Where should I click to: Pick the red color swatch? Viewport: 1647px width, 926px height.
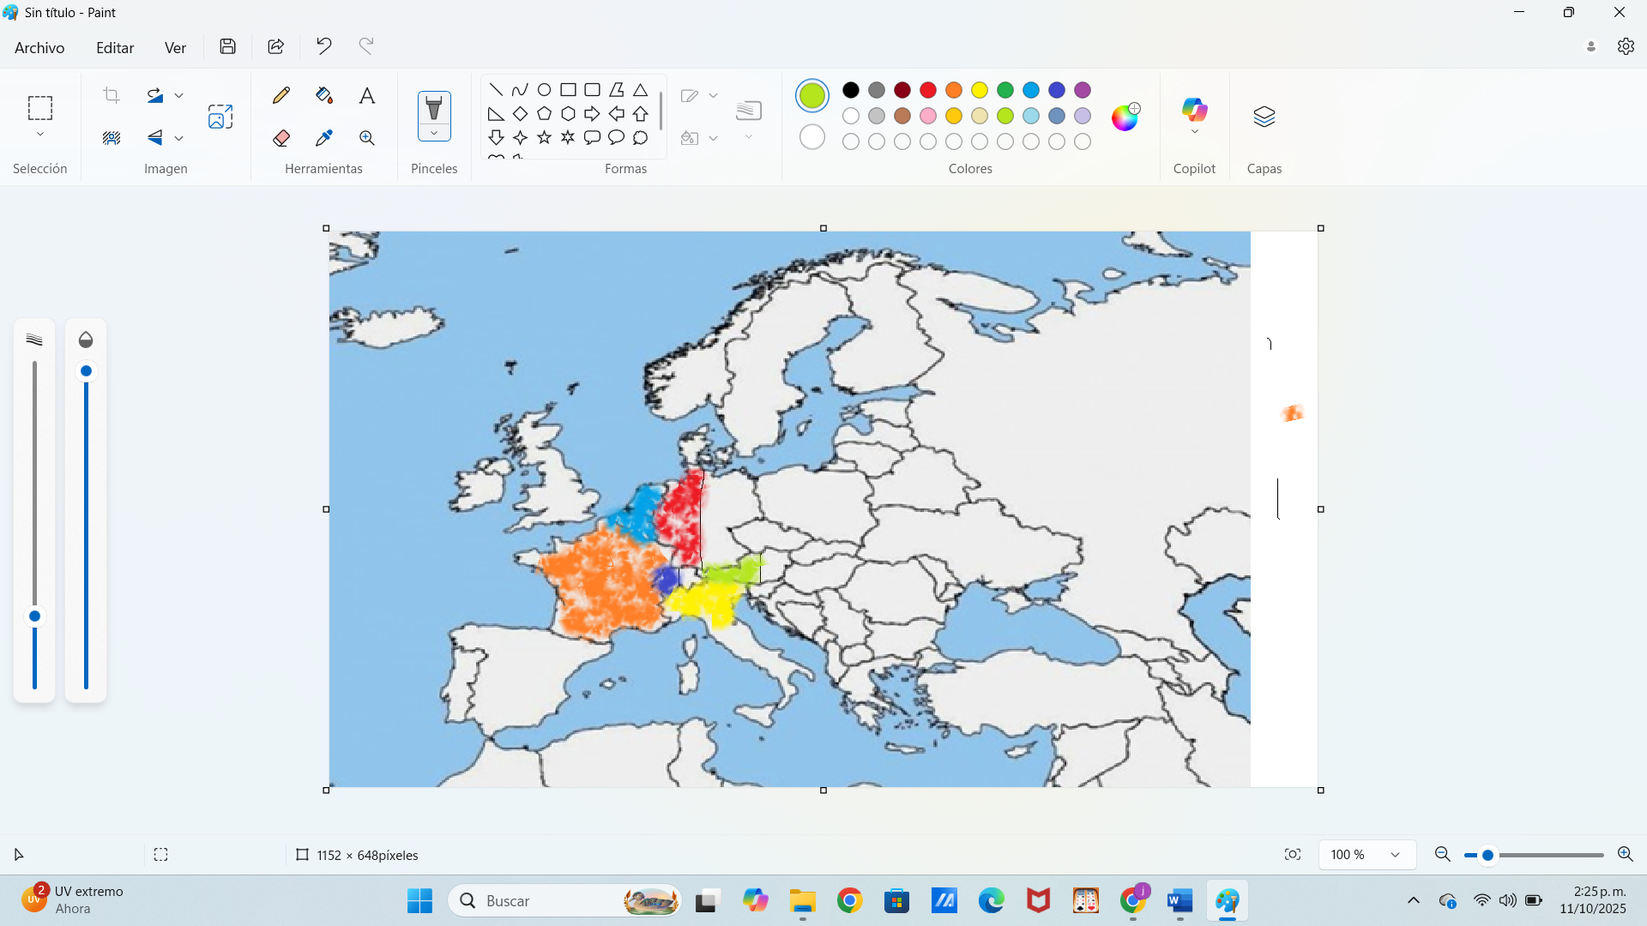point(927,90)
